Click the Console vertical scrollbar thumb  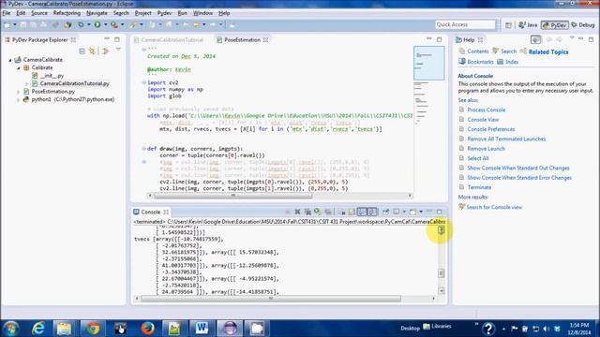[442, 273]
